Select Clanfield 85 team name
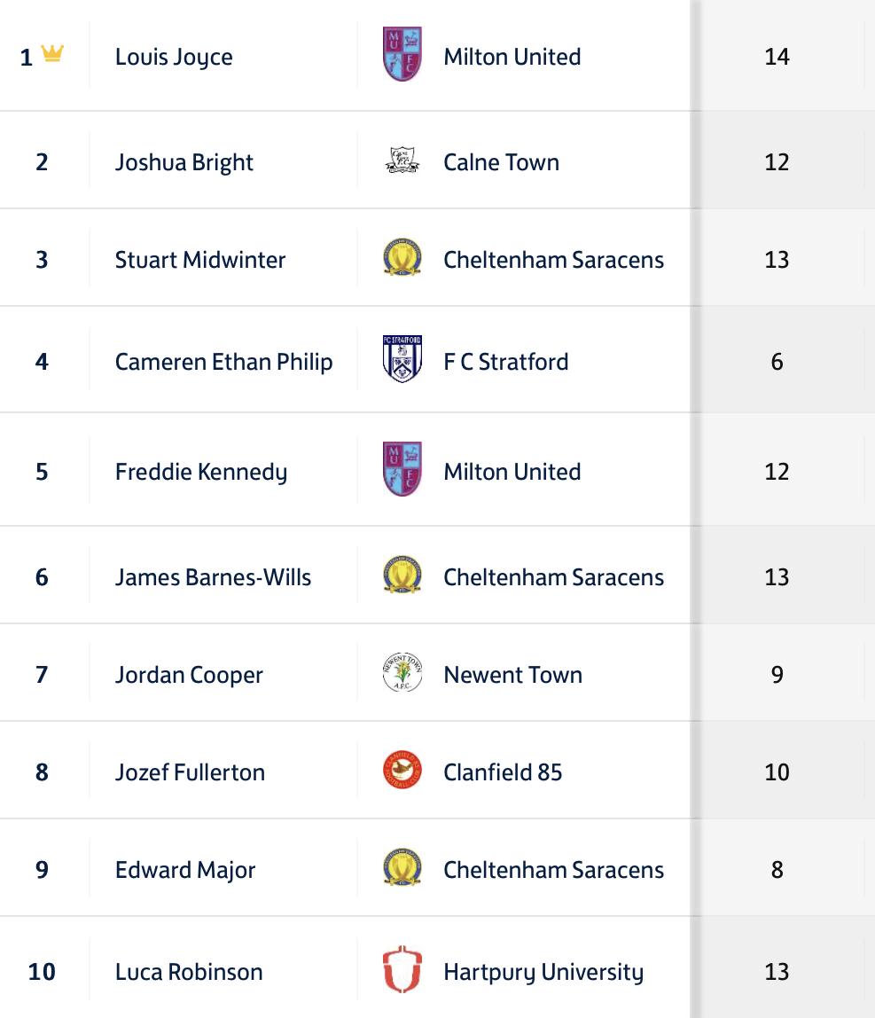This screenshot has width=875, height=1018. click(x=503, y=772)
